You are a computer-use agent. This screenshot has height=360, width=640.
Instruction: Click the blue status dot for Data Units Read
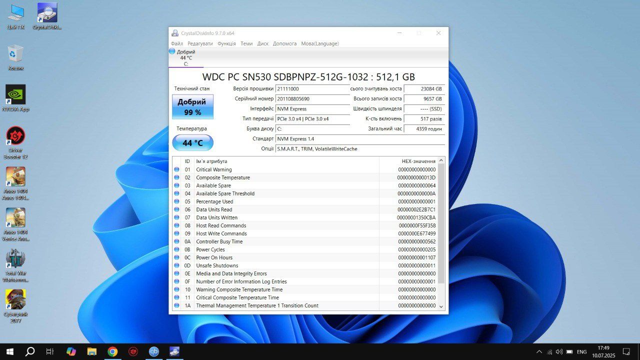176,209
